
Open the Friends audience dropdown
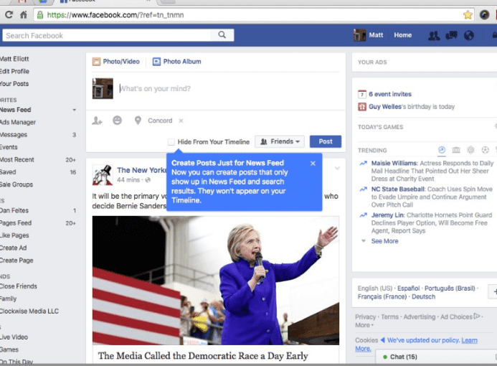[280, 142]
